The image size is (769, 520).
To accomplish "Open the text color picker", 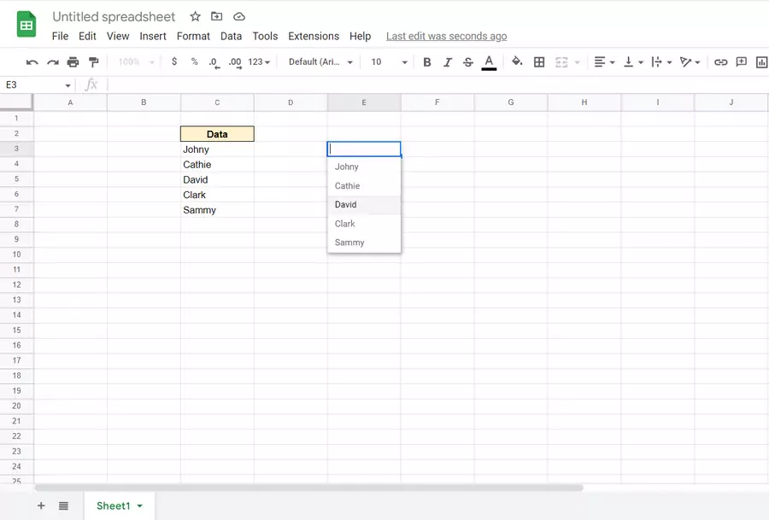I will 489,62.
